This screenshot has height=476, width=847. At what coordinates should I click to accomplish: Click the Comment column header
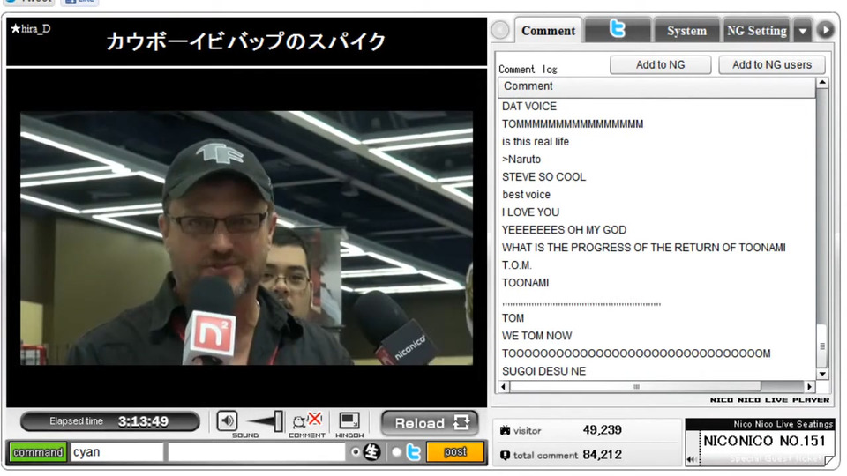[x=656, y=86]
